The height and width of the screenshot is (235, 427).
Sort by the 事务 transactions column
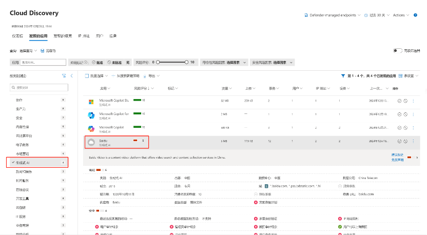coord(274,88)
